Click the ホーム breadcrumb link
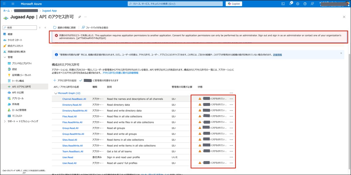This screenshot has width=351, height=175. tap(6, 11)
